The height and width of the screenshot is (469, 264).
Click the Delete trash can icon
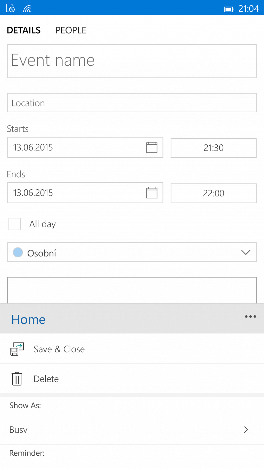(x=17, y=379)
